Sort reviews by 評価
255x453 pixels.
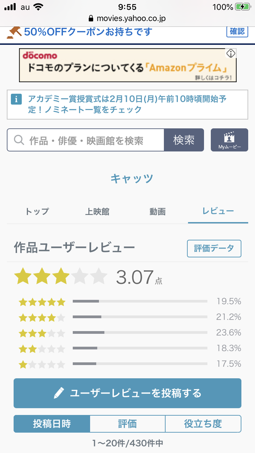coord(128,423)
